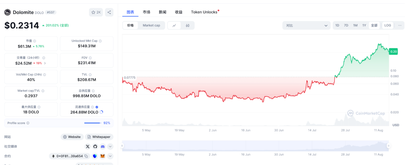The image size is (405, 165).
Task: Grab right handle of chart range selector
Action: (388, 146)
